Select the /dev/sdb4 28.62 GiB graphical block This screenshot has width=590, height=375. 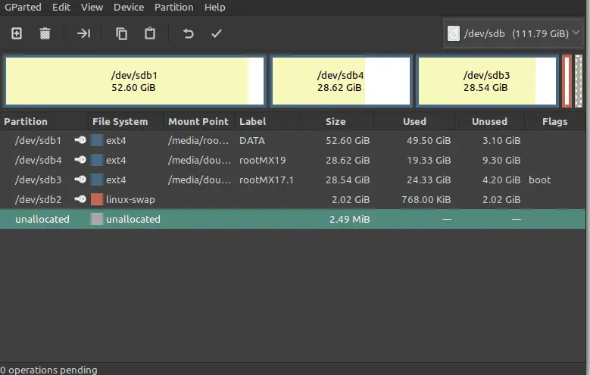pyautogui.click(x=341, y=81)
